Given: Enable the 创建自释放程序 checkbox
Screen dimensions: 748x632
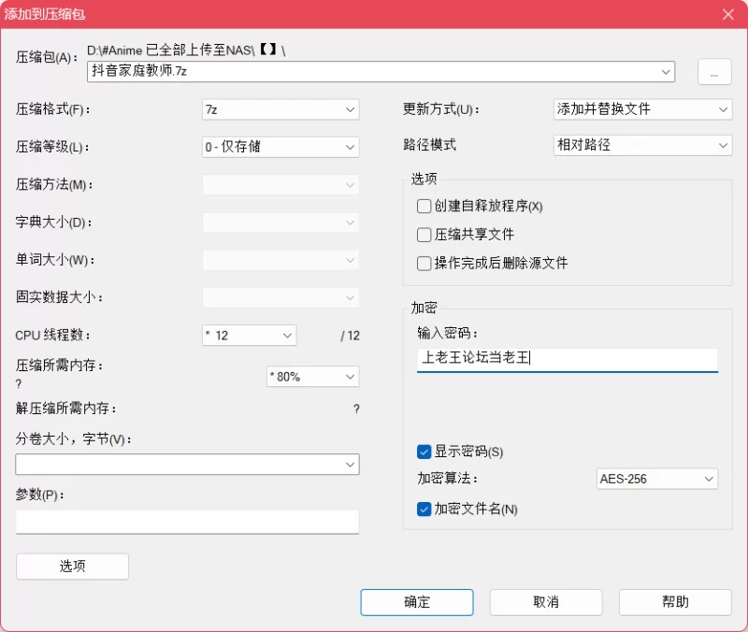Looking at the screenshot, I should (x=424, y=206).
